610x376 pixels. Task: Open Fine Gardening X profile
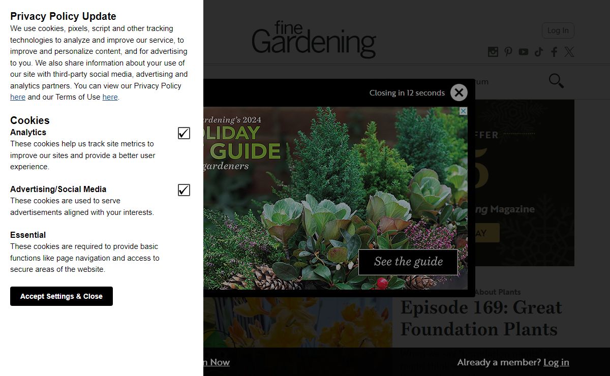point(569,52)
